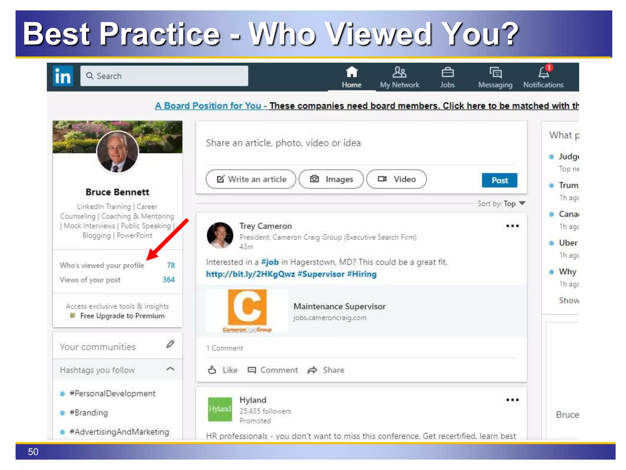
Task: Open the #PersonalDevelopment hashtag
Action: 112,394
